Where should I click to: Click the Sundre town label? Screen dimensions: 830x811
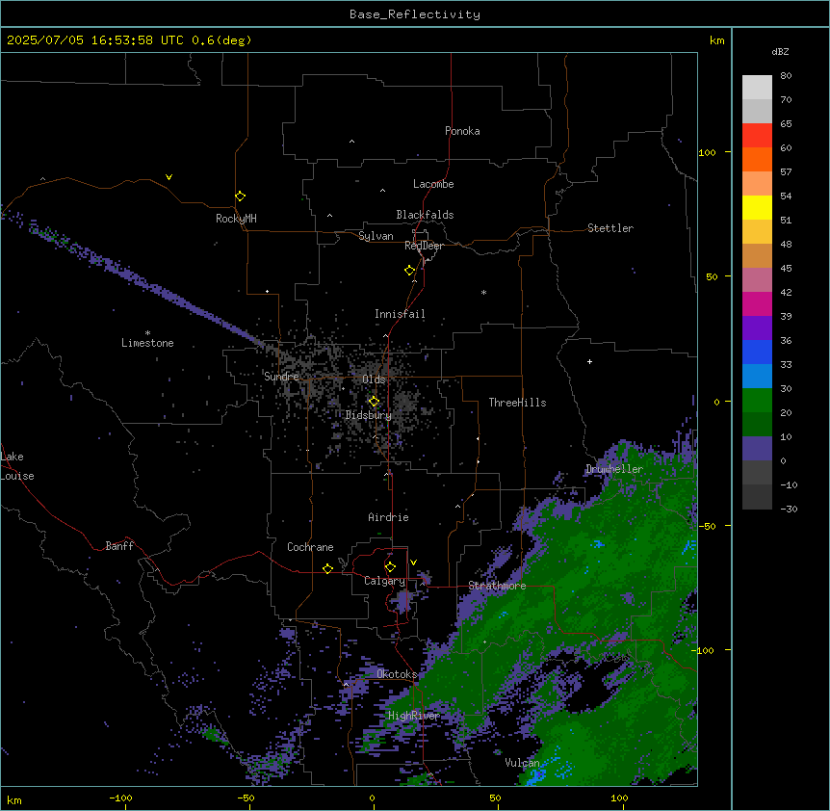[281, 377]
